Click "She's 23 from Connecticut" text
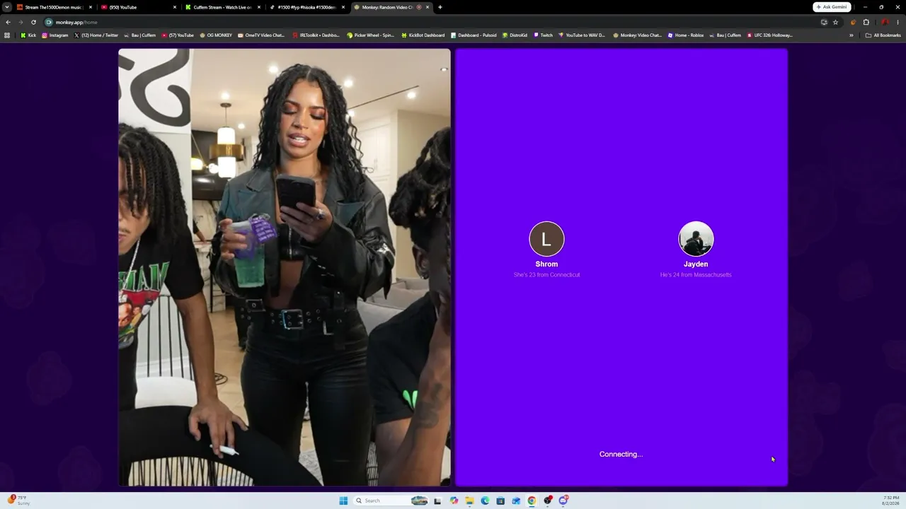This screenshot has height=509, width=906. point(546,275)
